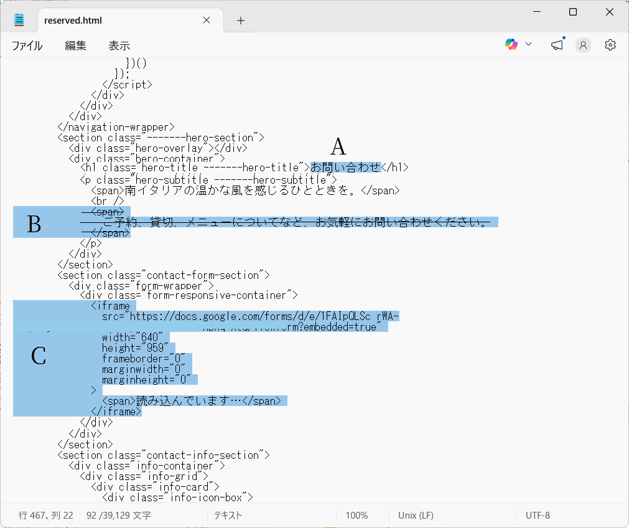This screenshot has width=629, height=528.
Task: Click the 行 467, 列 22 position indicator
Action: click(46, 516)
